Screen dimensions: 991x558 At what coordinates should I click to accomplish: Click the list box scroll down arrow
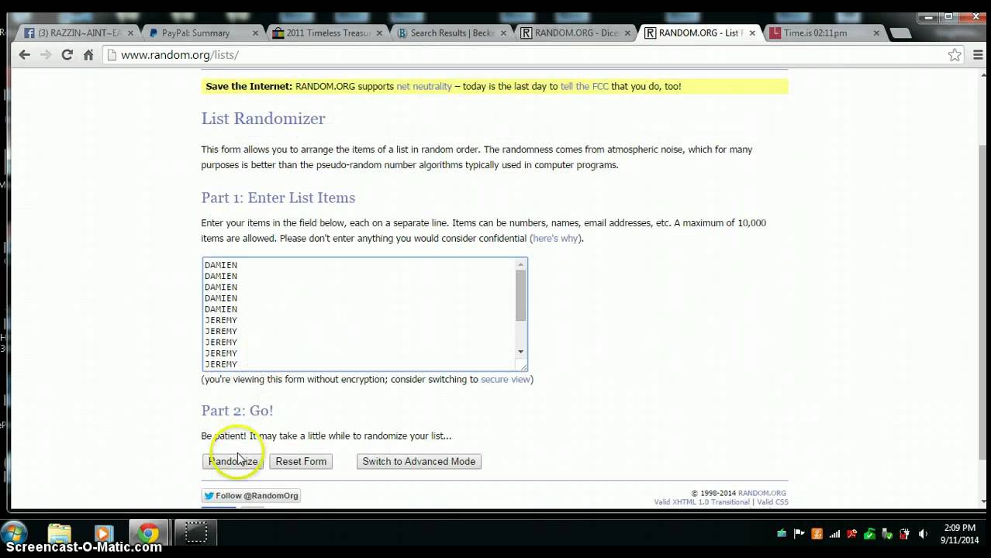[520, 352]
